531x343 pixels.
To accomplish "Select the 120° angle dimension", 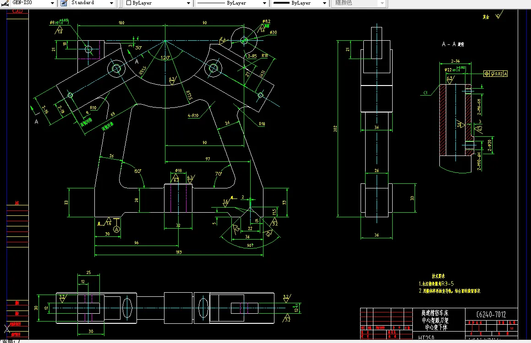I will click(x=165, y=58).
